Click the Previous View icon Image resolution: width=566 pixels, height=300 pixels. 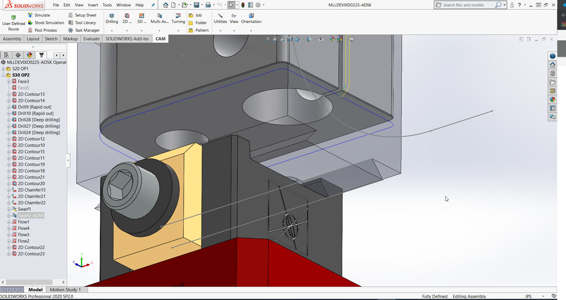[282, 39]
